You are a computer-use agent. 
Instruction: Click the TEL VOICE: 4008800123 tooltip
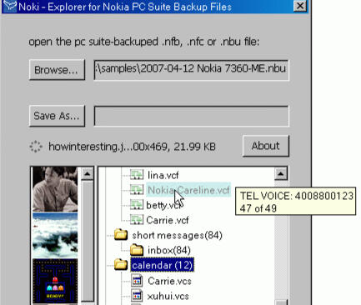coord(296,202)
